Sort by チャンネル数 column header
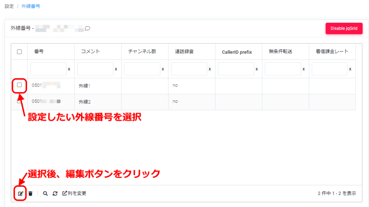The width and height of the screenshot is (369, 207). pyautogui.click(x=142, y=52)
